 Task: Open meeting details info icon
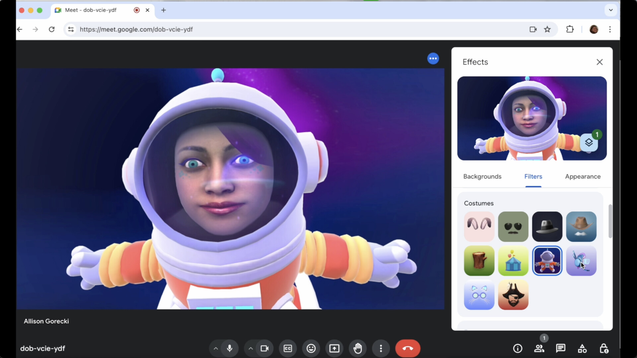pos(518,348)
